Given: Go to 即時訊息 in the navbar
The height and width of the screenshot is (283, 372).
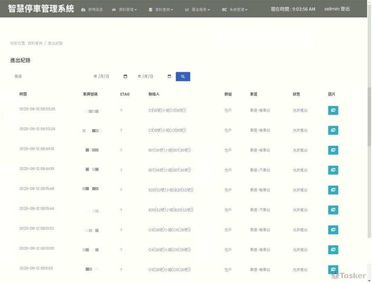Looking at the screenshot, I should [x=92, y=10].
